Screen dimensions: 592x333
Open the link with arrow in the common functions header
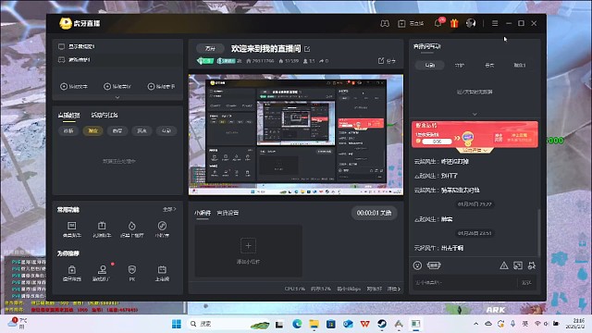(x=169, y=209)
